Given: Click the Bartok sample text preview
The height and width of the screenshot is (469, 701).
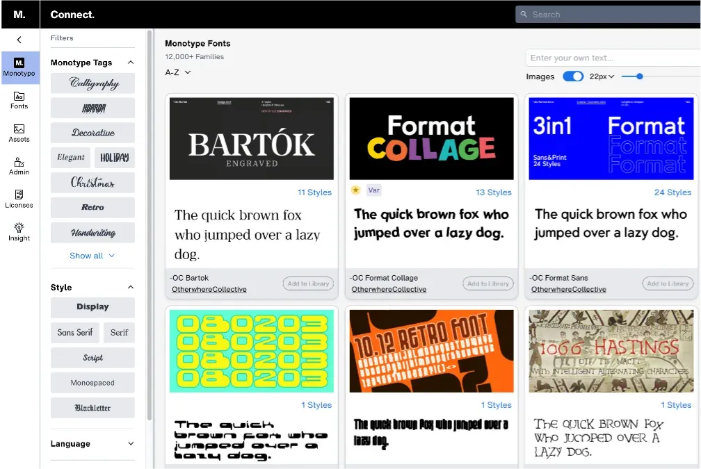Looking at the screenshot, I should click(x=248, y=235).
